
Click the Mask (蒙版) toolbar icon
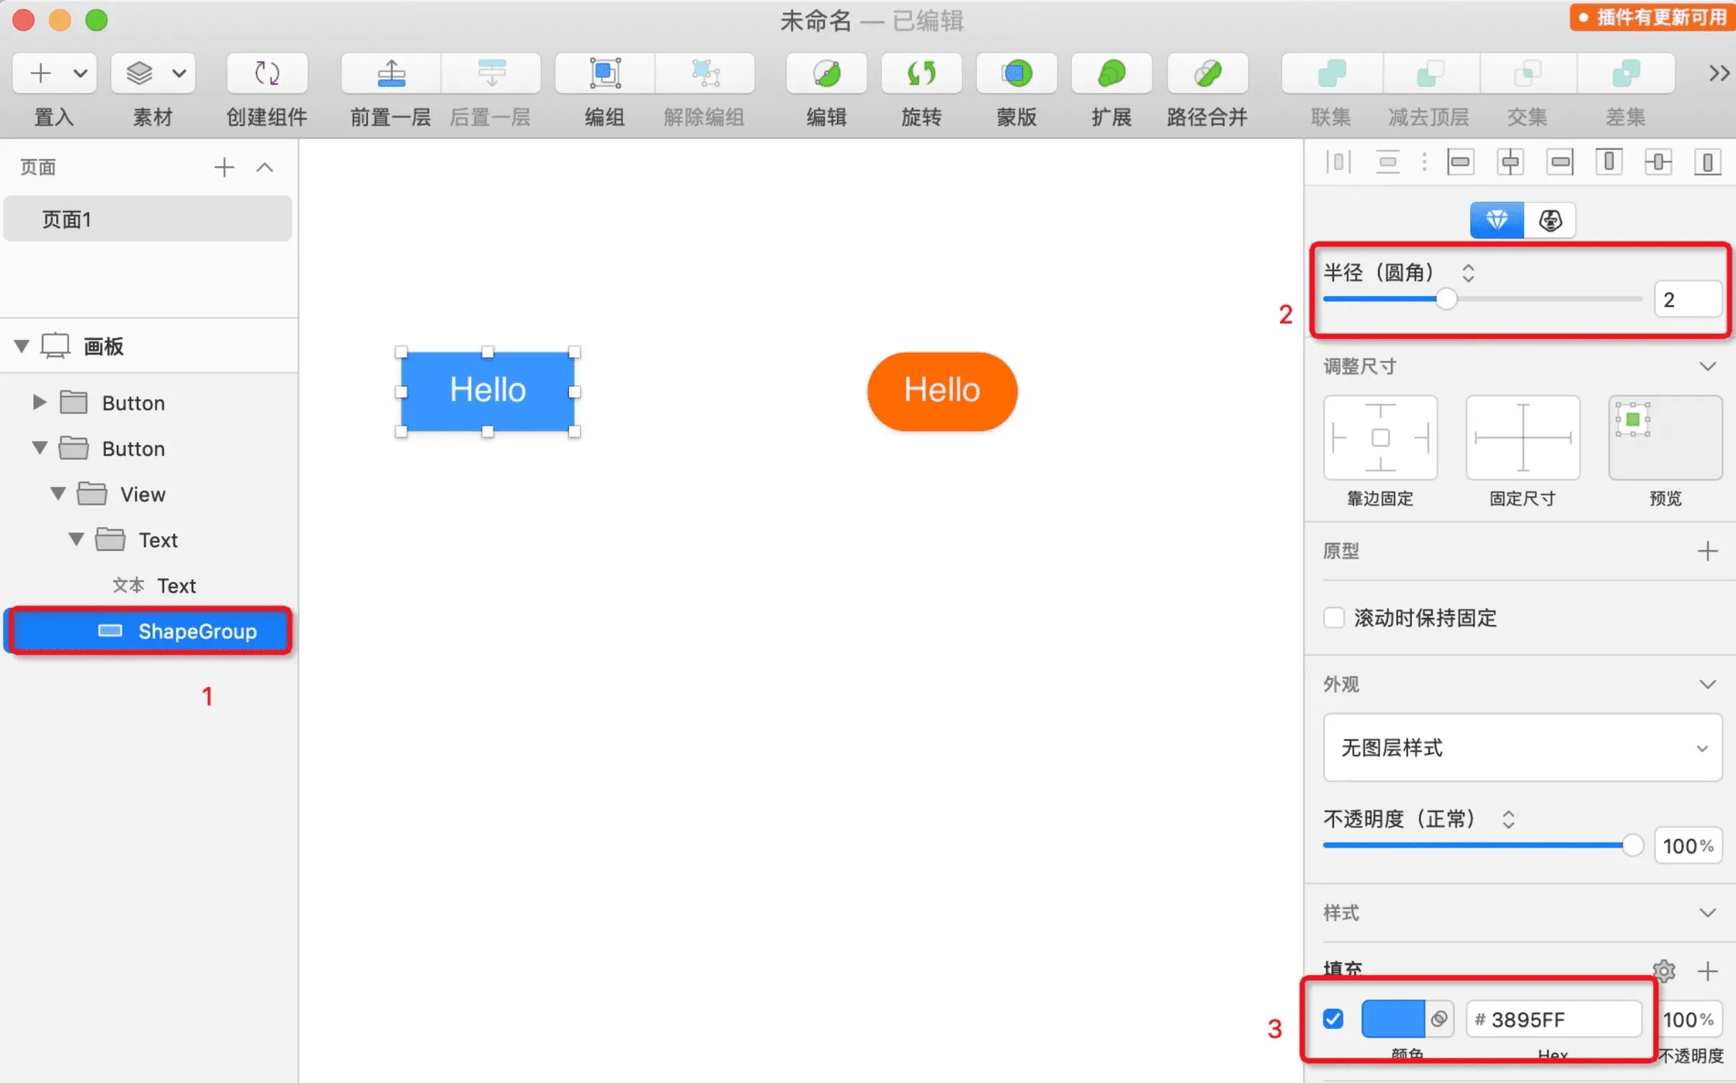coord(1016,73)
